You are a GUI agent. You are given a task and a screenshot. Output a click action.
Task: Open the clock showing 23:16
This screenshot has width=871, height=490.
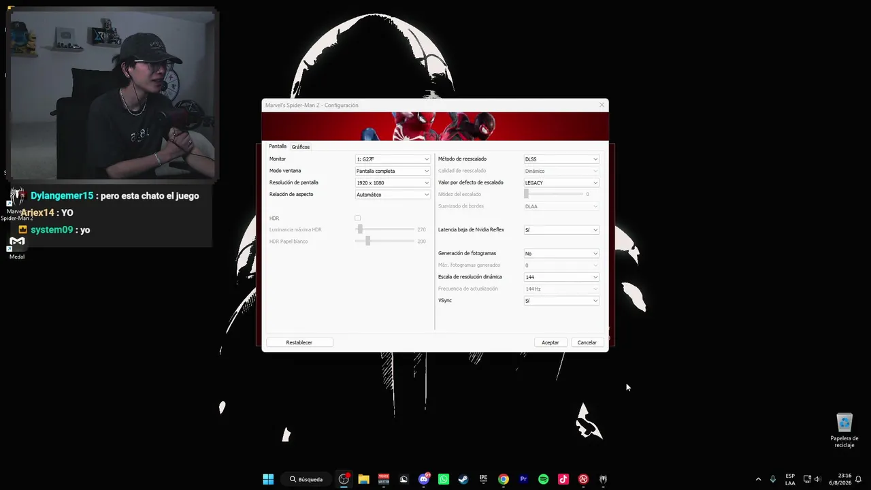tap(844, 479)
